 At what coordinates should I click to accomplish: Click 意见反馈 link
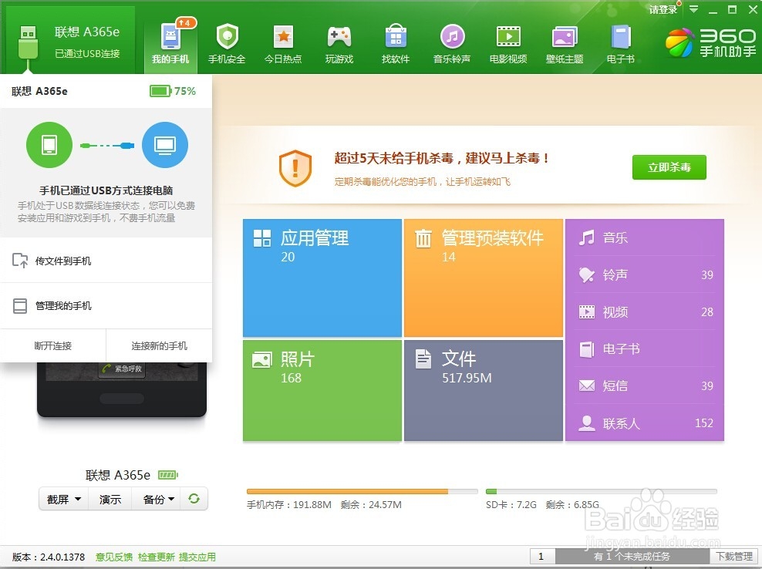pyautogui.click(x=113, y=557)
